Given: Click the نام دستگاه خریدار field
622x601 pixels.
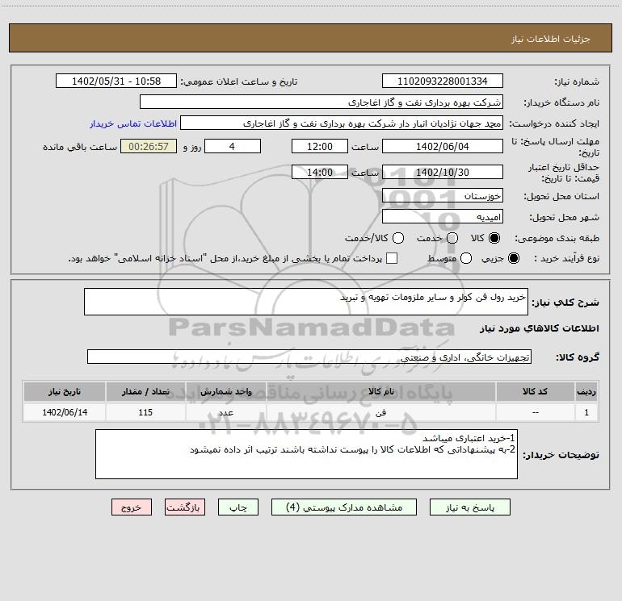Looking at the screenshot, I should coord(322,102).
